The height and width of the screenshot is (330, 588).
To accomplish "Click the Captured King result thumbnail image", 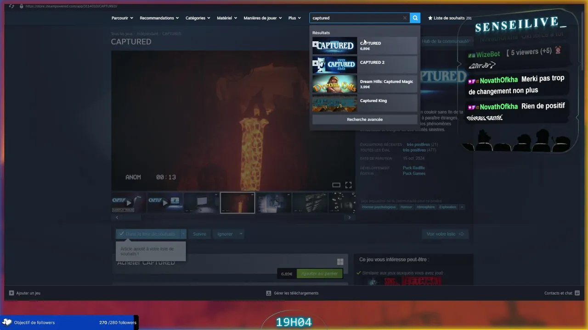I will pyautogui.click(x=334, y=103).
